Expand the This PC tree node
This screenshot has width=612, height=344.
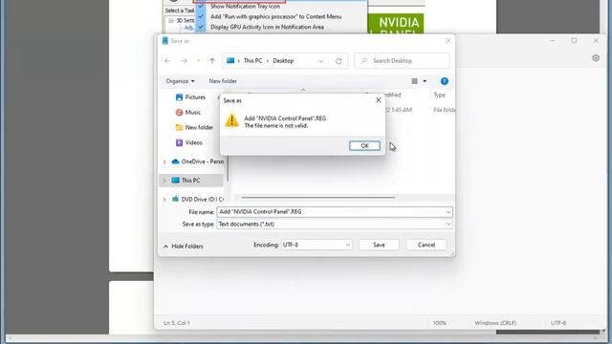point(164,181)
